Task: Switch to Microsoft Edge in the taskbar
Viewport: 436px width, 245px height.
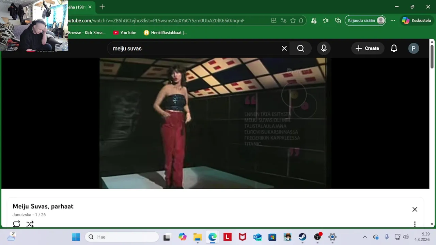Action: [x=213, y=237]
